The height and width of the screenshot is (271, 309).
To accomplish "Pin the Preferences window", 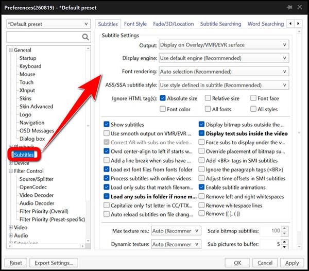I will tap(289, 8).
